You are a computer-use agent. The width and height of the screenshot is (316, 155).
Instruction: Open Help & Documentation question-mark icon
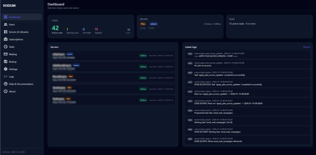[x=6, y=84]
